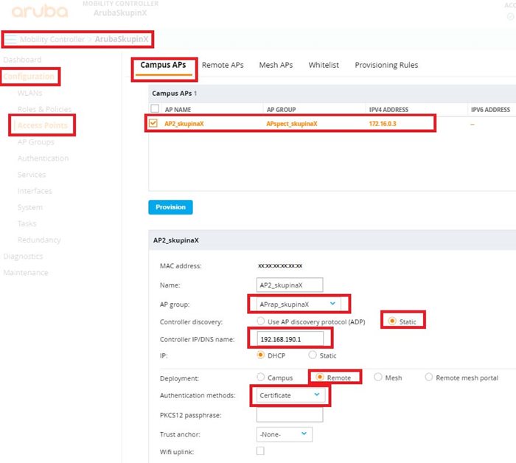Click ArubaSkupinX in the breadcrumb
The height and width of the screenshot is (463, 516).
[122, 39]
